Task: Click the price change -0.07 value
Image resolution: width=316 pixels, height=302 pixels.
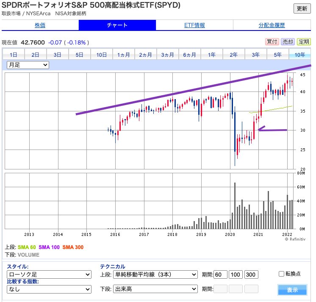Action: pyautogui.click(x=55, y=42)
